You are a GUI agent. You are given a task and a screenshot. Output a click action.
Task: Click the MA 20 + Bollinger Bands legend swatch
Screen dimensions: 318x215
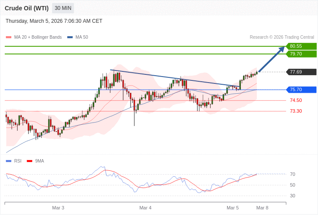click(9, 37)
